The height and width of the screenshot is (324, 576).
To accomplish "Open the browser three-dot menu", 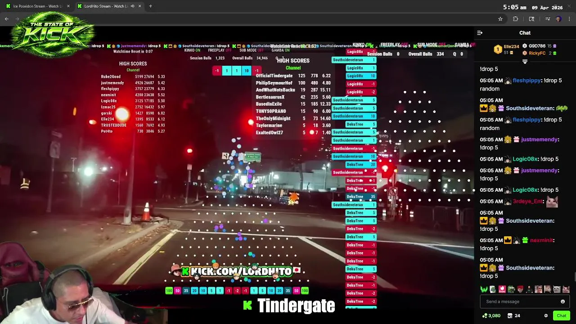I will [569, 19].
